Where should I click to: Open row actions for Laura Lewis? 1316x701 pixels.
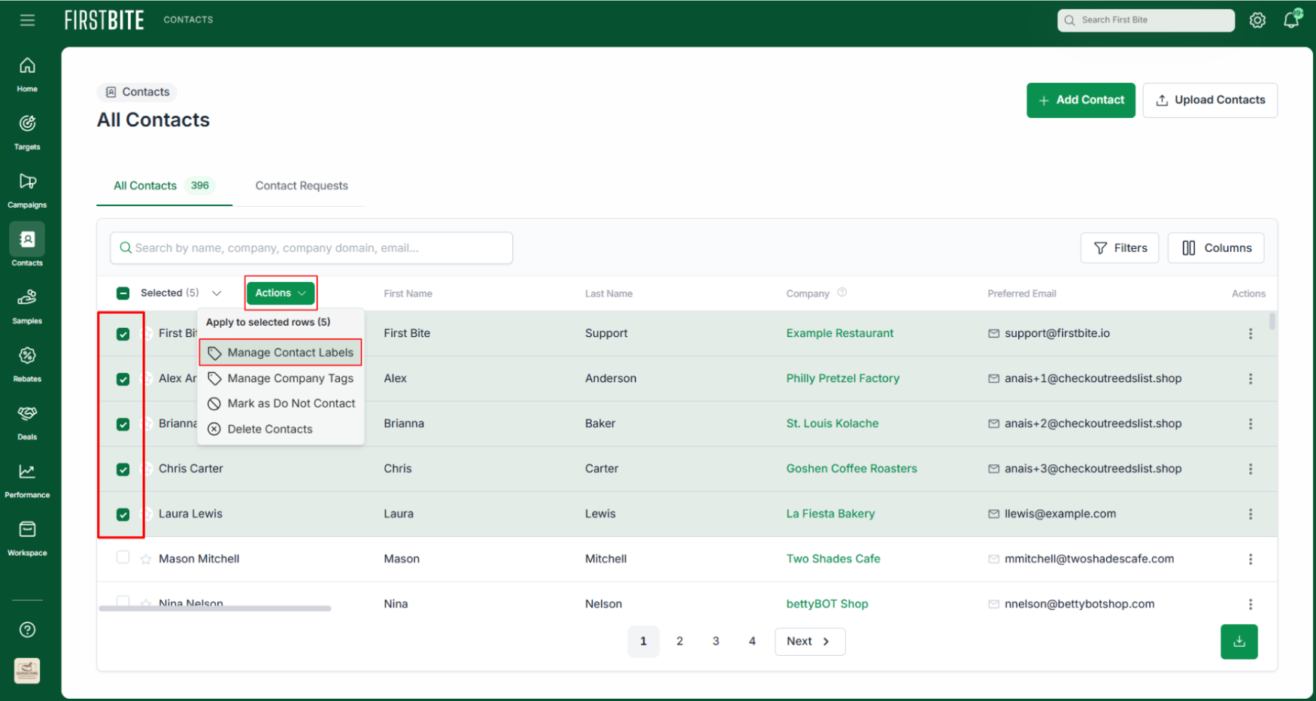[1251, 514]
